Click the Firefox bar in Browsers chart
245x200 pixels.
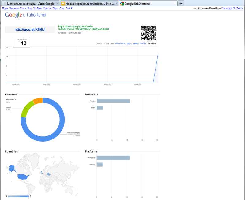pos(113,101)
